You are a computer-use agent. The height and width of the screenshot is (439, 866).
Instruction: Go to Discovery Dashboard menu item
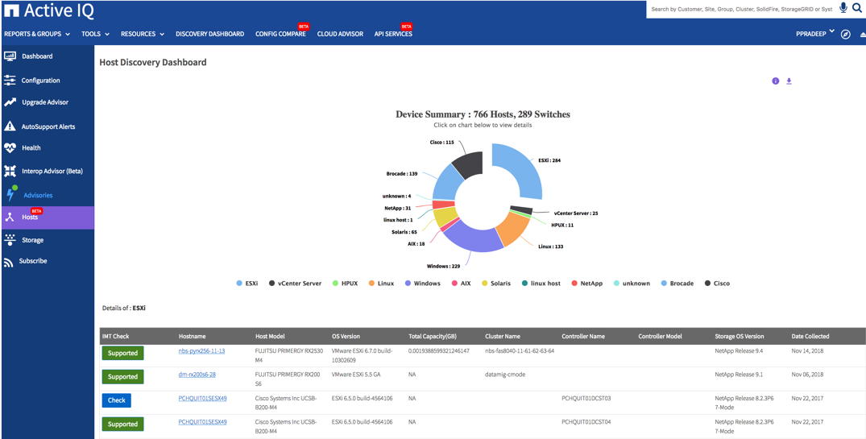click(209, 35)
